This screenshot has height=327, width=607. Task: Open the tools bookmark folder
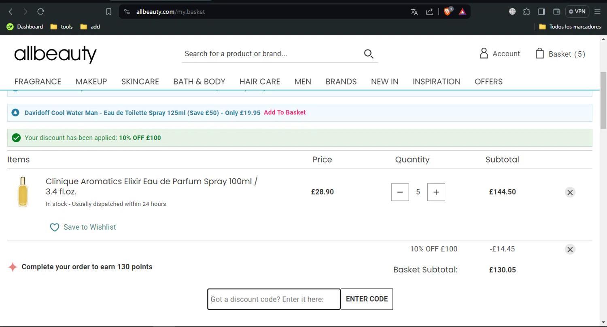tap(62, 27)
